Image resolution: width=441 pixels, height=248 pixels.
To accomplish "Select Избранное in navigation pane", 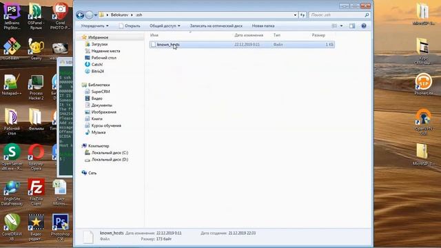I will coord(98,37).
